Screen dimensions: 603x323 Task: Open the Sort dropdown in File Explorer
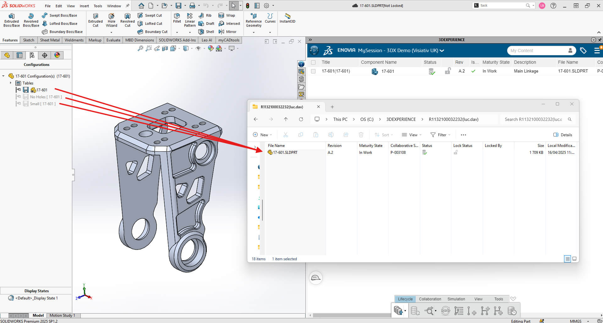point(383,135)
